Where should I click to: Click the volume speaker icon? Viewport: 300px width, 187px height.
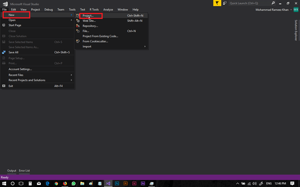pyautogui.click(x=255, y=184)
